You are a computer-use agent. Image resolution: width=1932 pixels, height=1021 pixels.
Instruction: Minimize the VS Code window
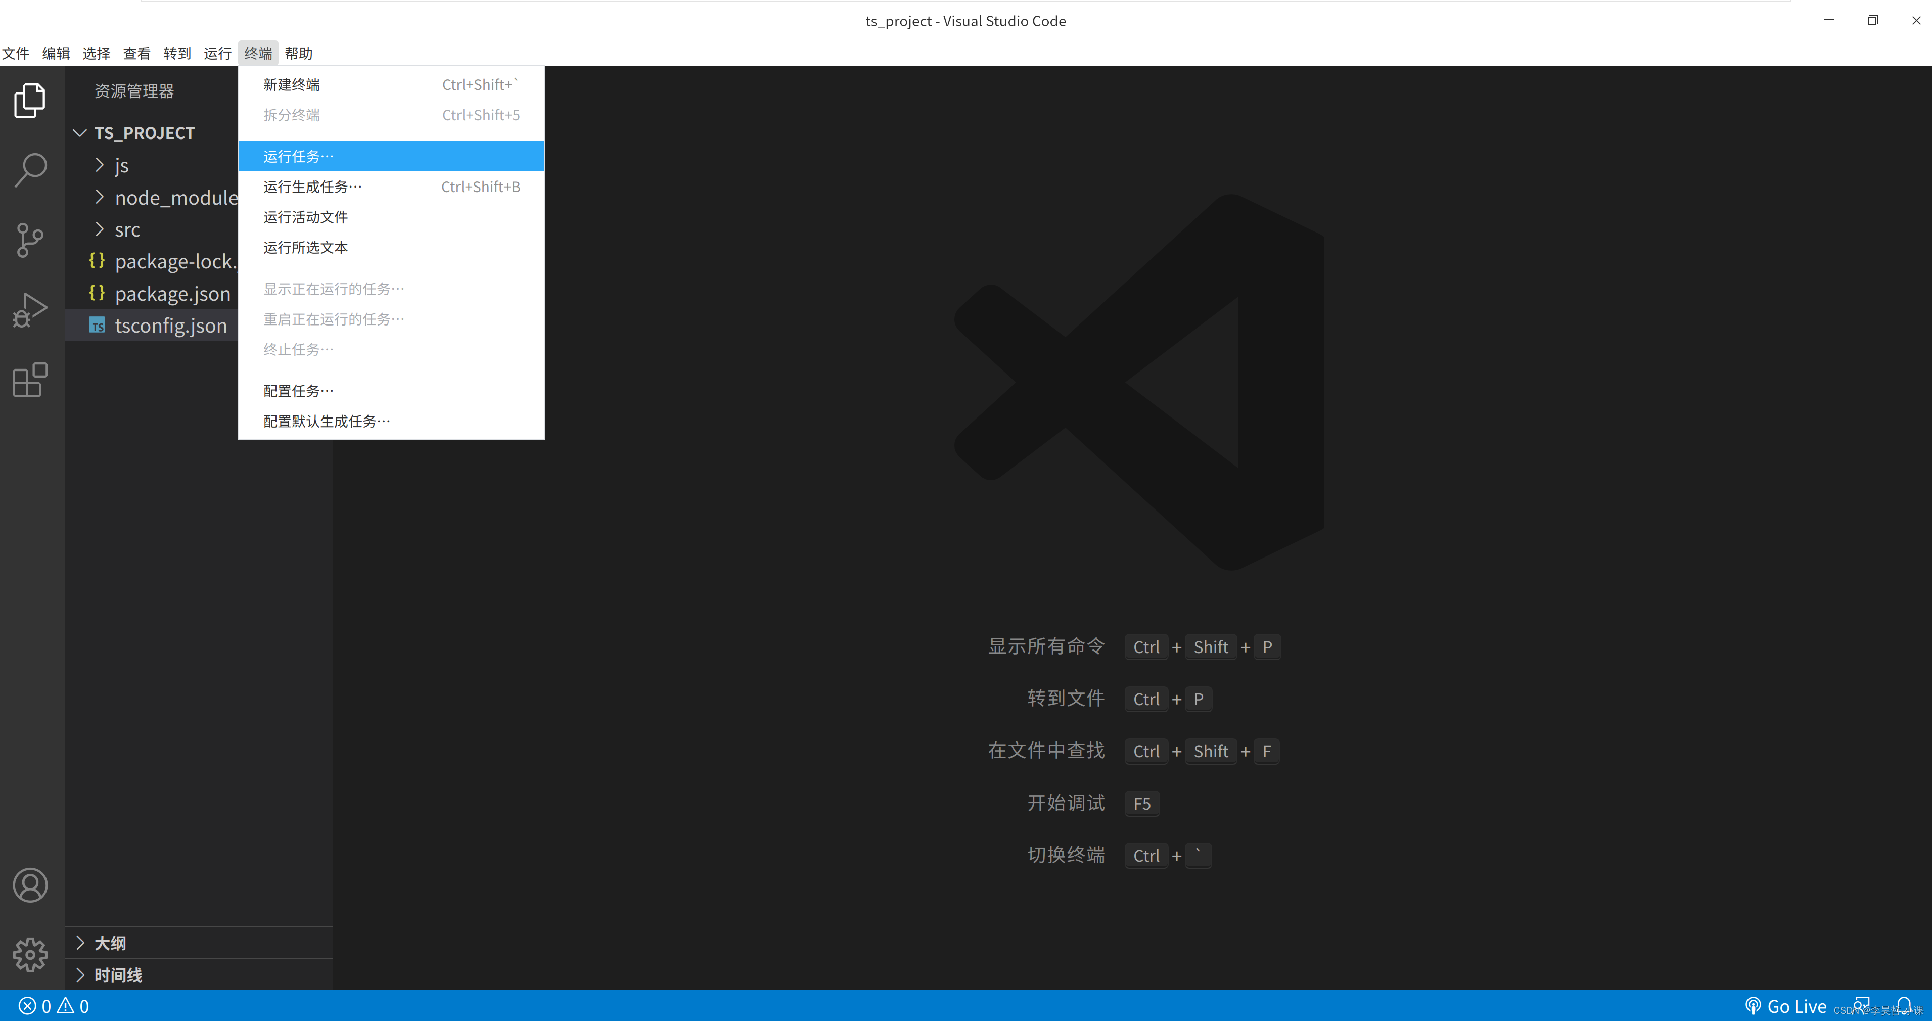(1829, 20)
